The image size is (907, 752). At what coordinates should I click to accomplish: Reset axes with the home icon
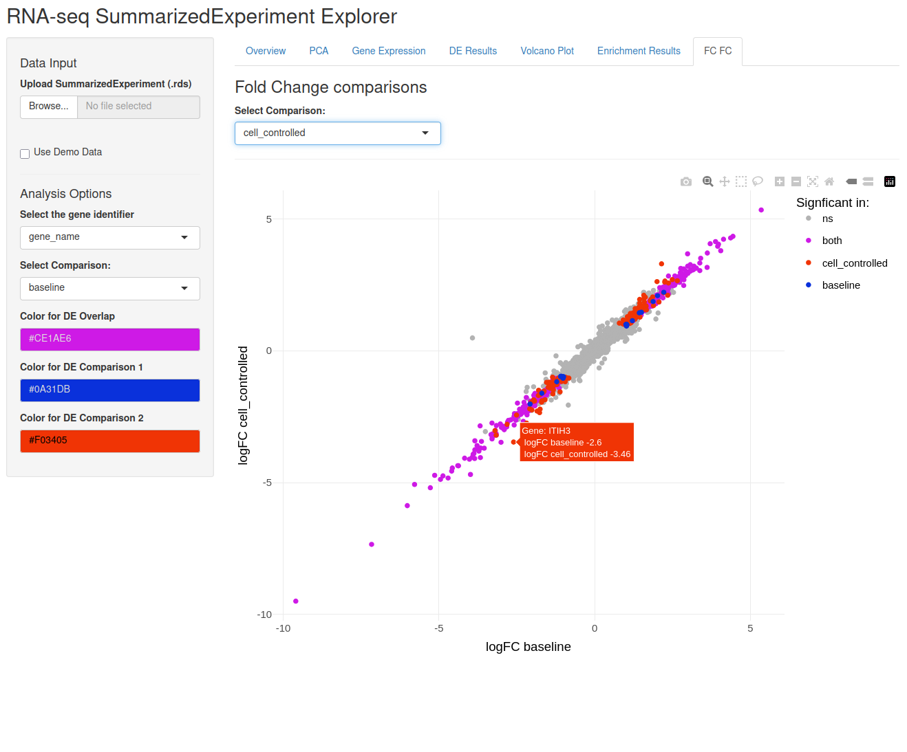829,181
